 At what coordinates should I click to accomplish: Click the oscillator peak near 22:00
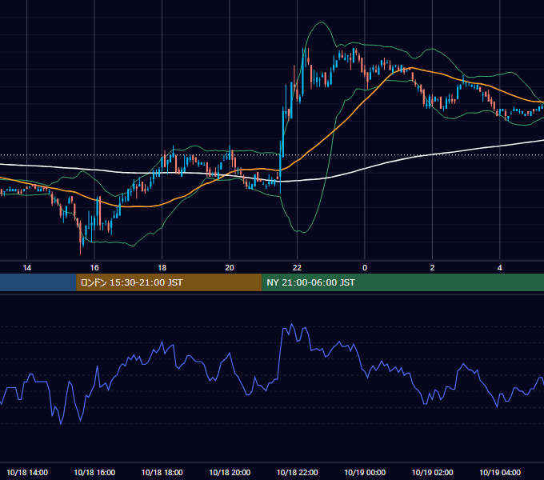291,324
